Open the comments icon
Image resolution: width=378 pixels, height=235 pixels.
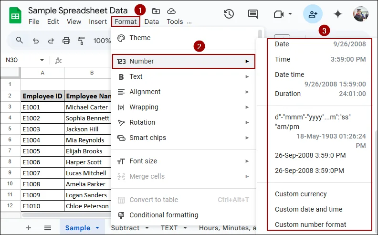(252, 14)
